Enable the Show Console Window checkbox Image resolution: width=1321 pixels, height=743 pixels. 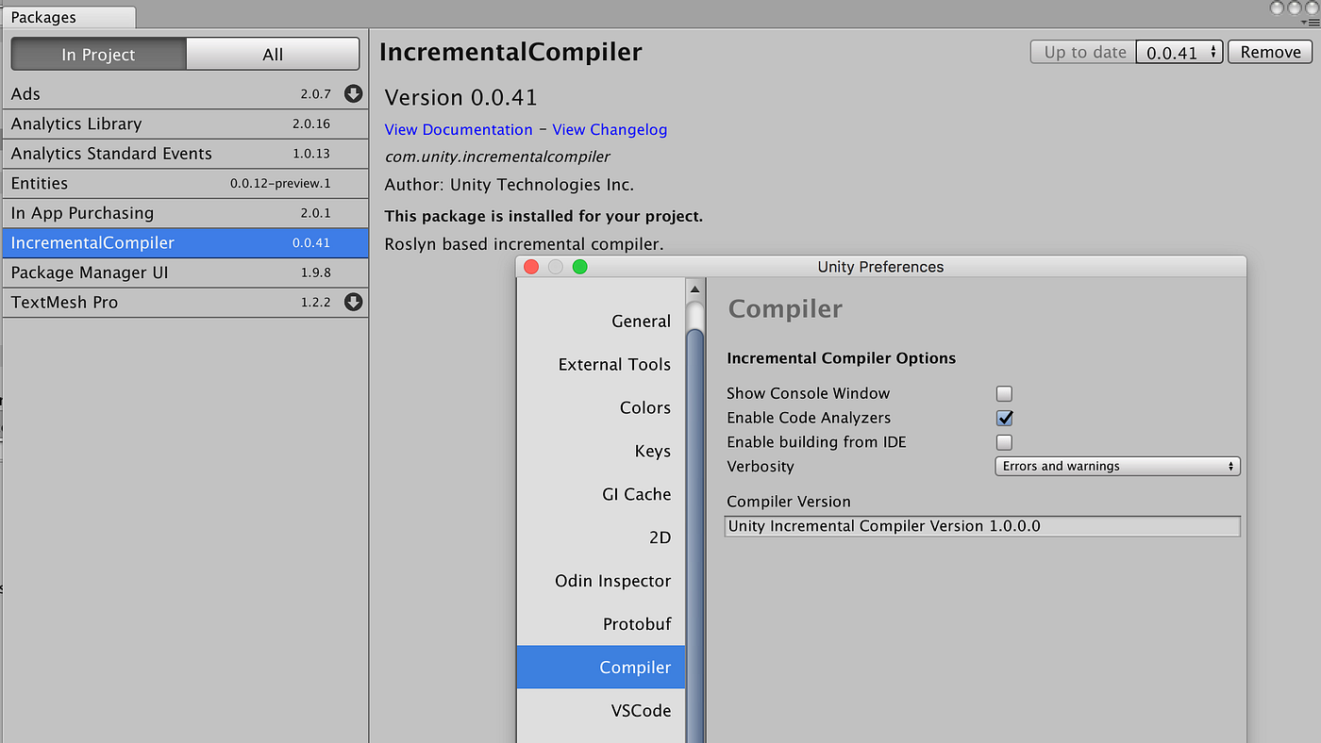point(1004,393)
